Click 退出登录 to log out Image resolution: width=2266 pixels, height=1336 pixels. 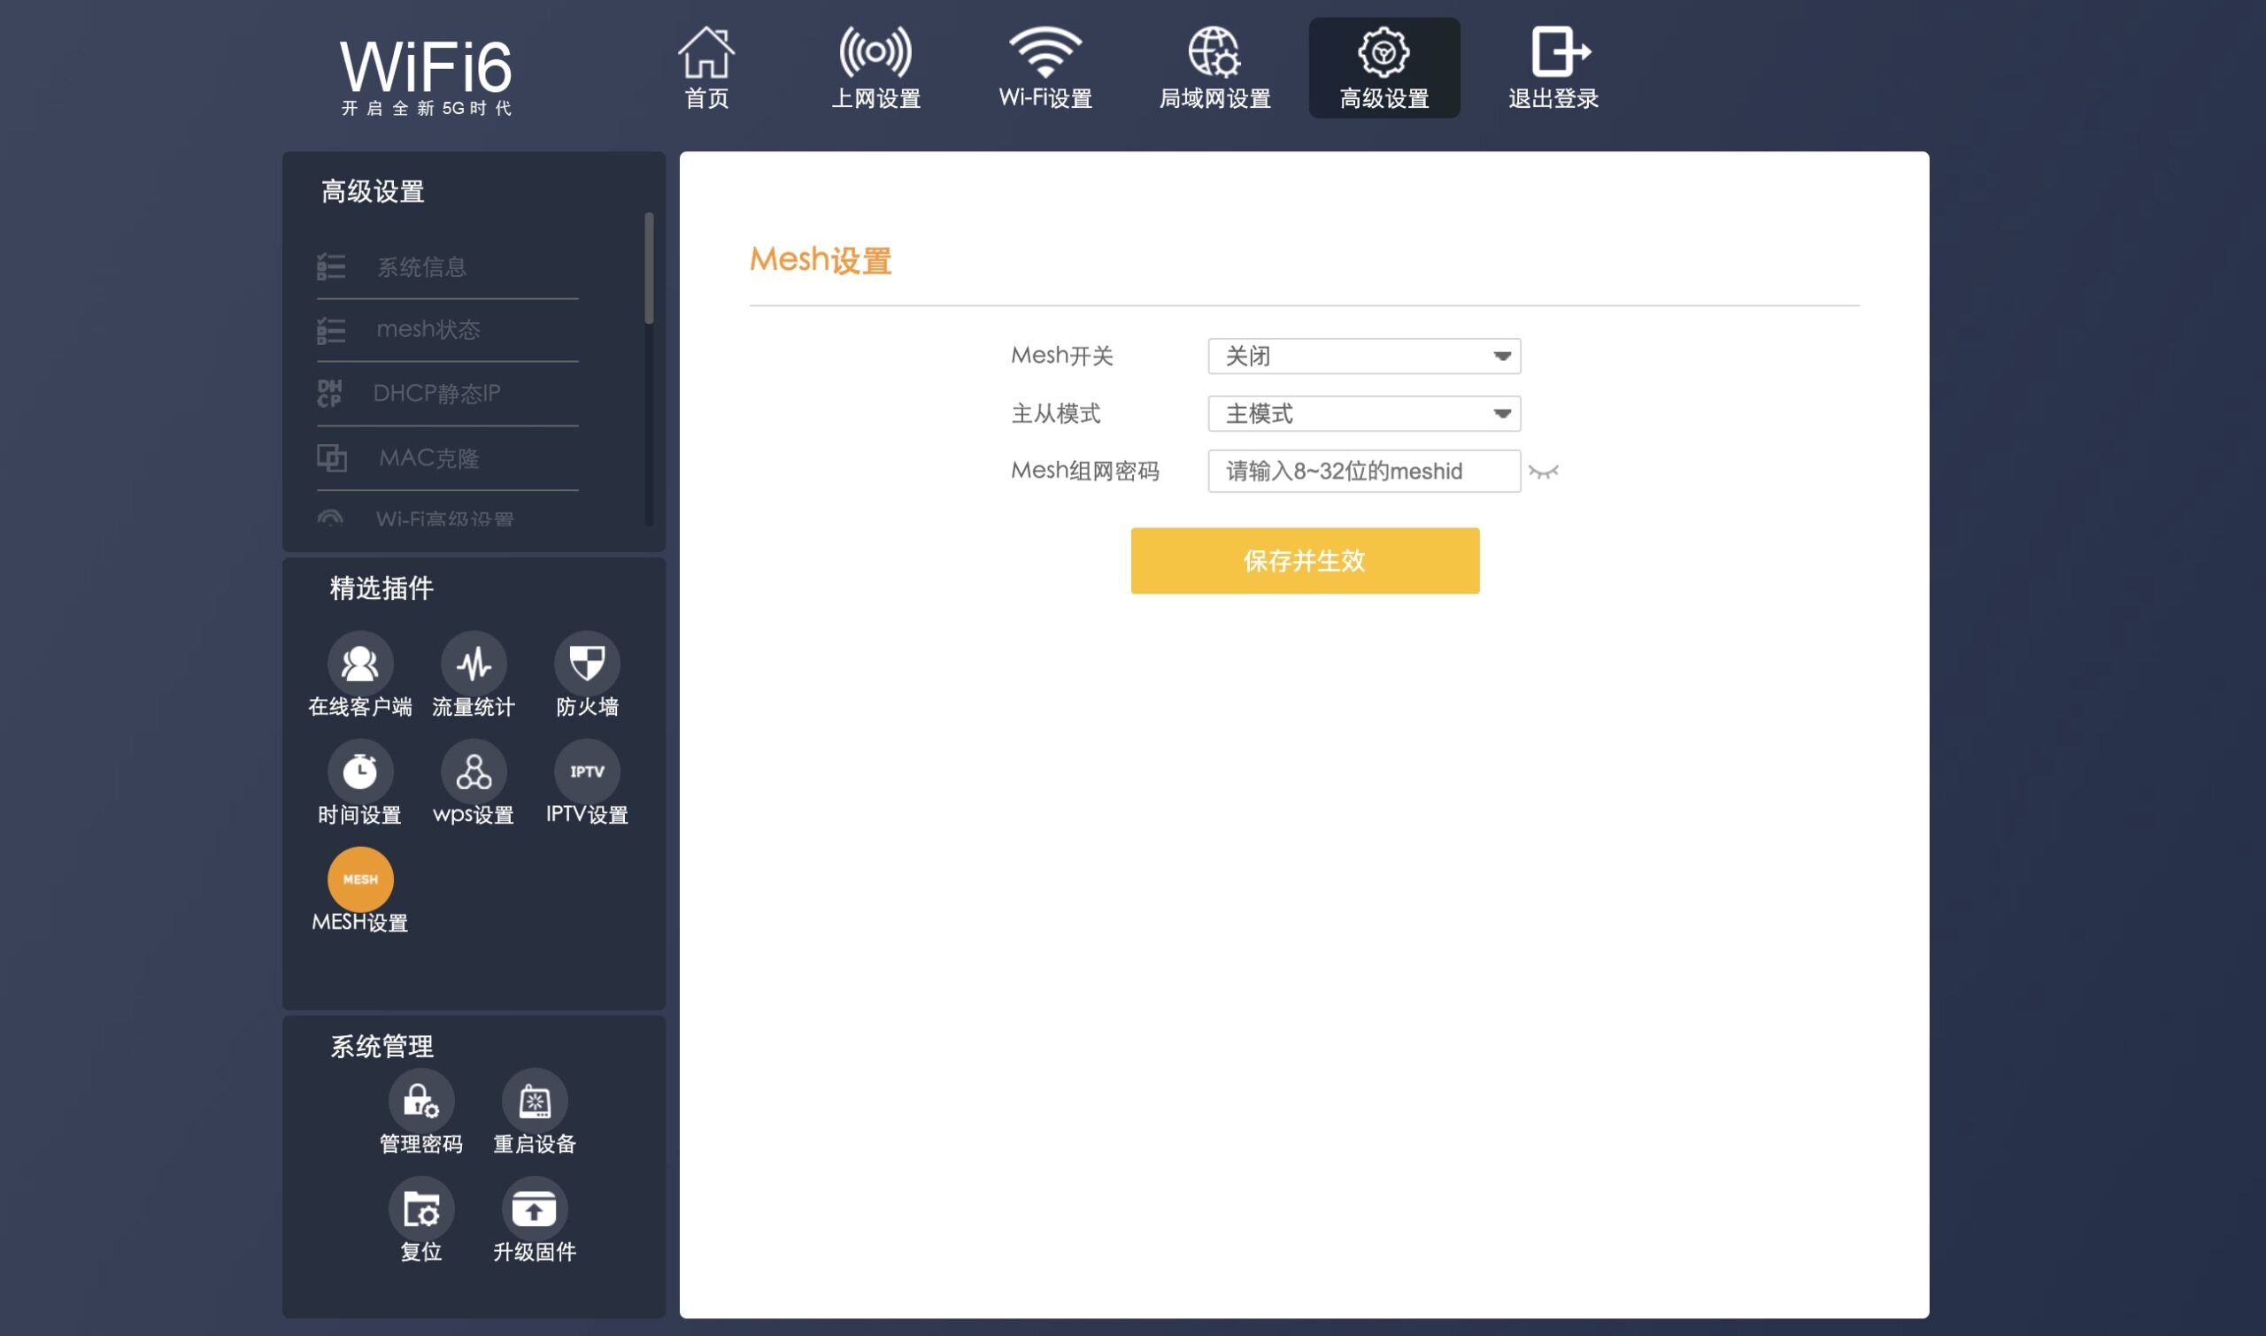pyautogui.click(x=1553, y=68)
